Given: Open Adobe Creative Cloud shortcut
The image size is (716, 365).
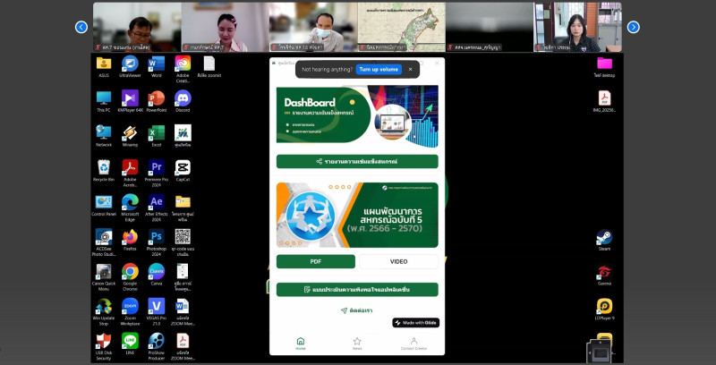Looking at the screenshot, I should [x=183, y=64].
